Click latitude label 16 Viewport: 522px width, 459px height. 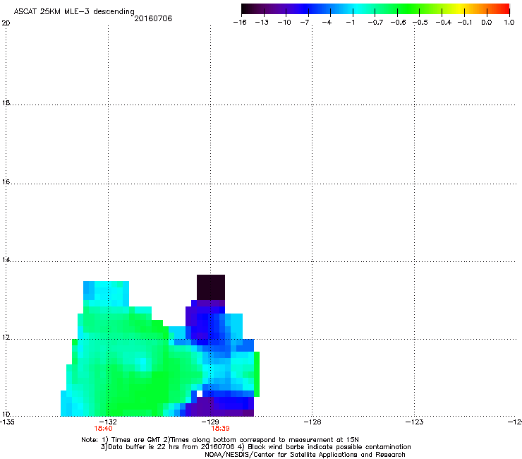pyautogui.click(x=6, y=181)
